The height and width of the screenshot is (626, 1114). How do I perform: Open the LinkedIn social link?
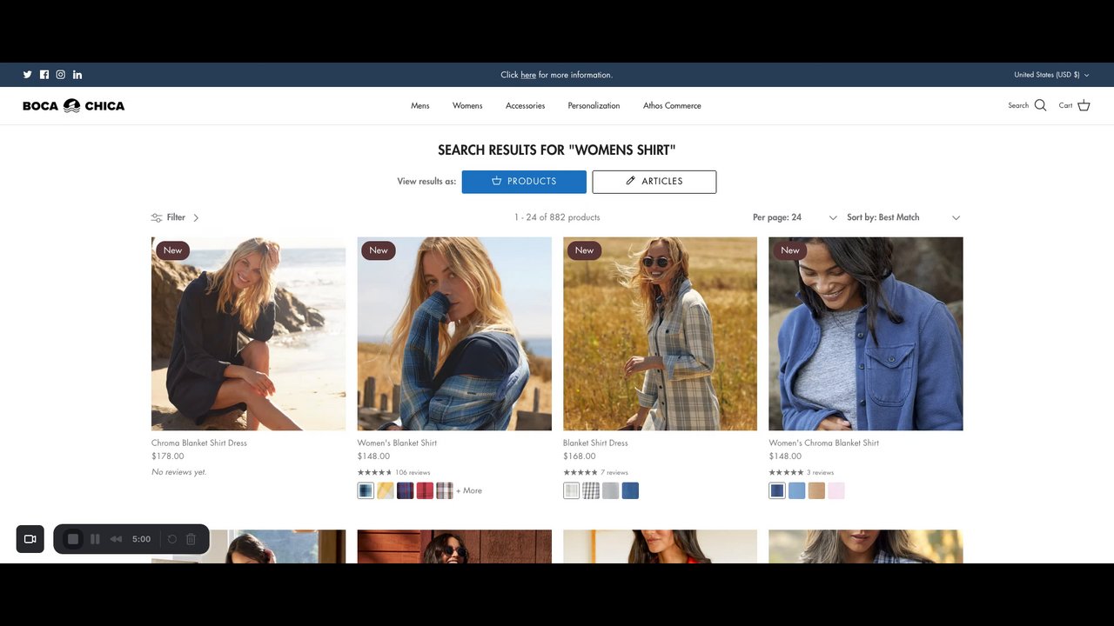tap(77, 75)
